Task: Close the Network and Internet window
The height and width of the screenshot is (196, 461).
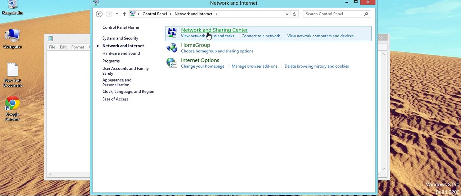Action: tap(368, 2)
